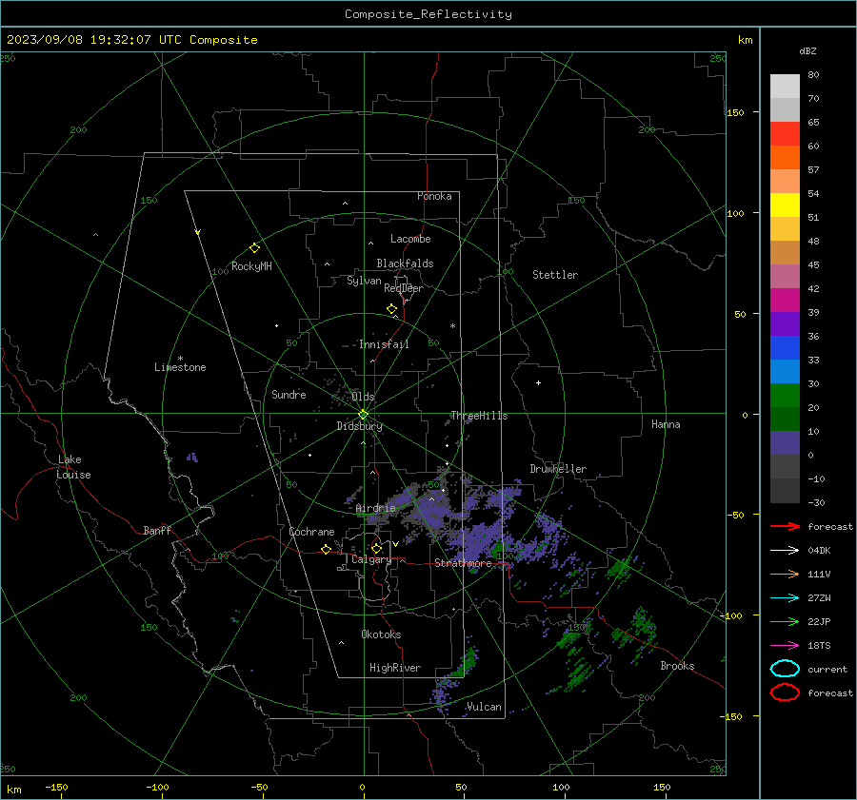Click the 'current' legend label

(827, 669)
